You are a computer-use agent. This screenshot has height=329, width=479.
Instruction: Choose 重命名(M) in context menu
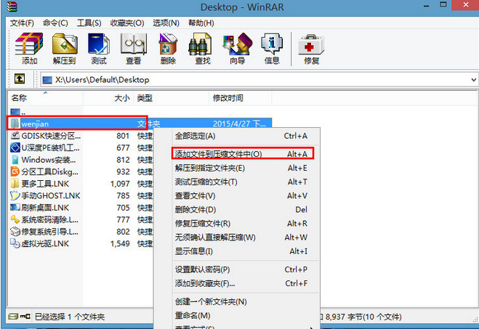pyautogui.click(x=241, y=316)
